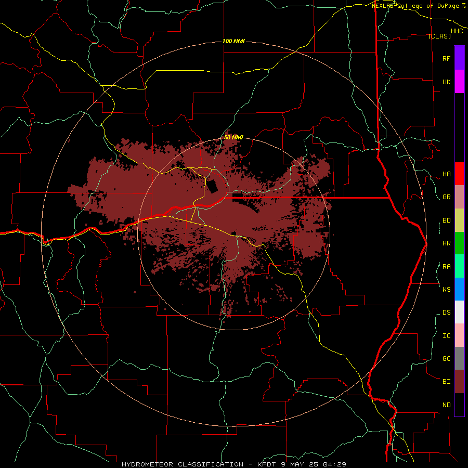Click the IC light pink swatch
468x468 pixels.
click(459, 335)
